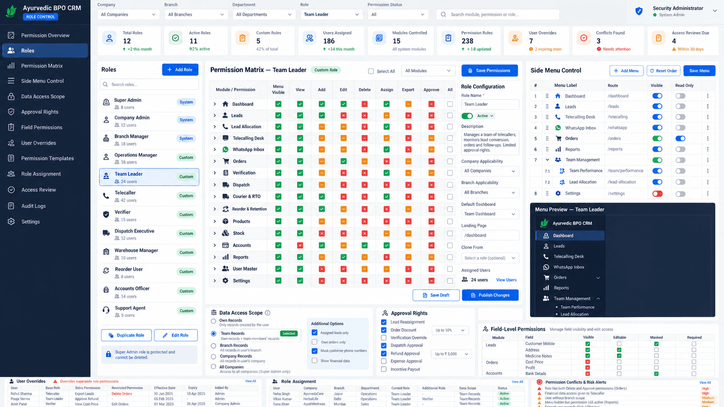This screenshot has height=407, width=724.
Task: Open the Role filter dropdown showing Team Leader
Action: (331, 14)
